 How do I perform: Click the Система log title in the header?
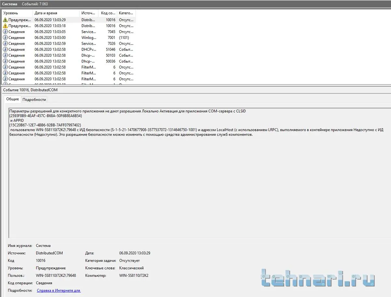click(x=10, y=4)
